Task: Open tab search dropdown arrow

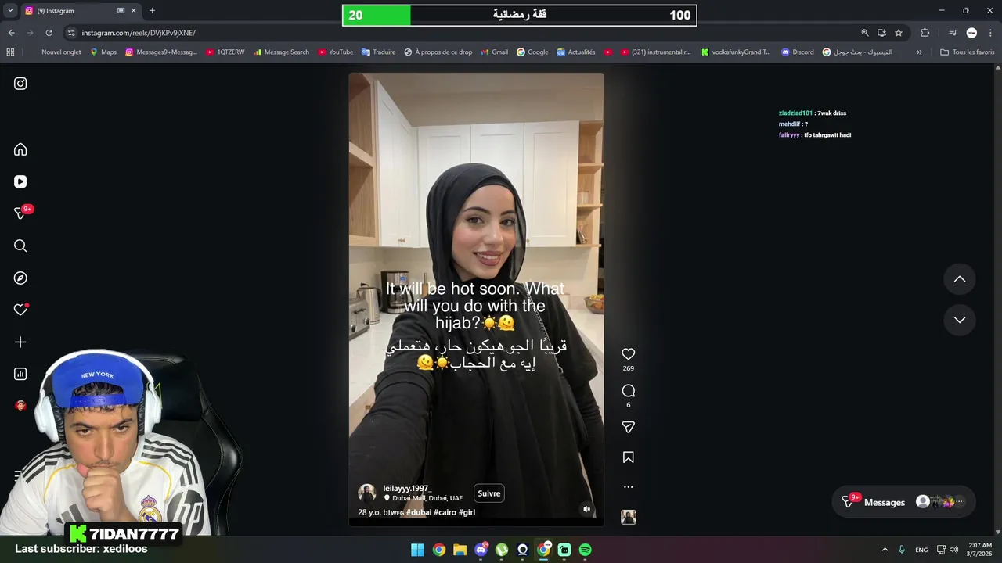Action: (x=9, y=11)
